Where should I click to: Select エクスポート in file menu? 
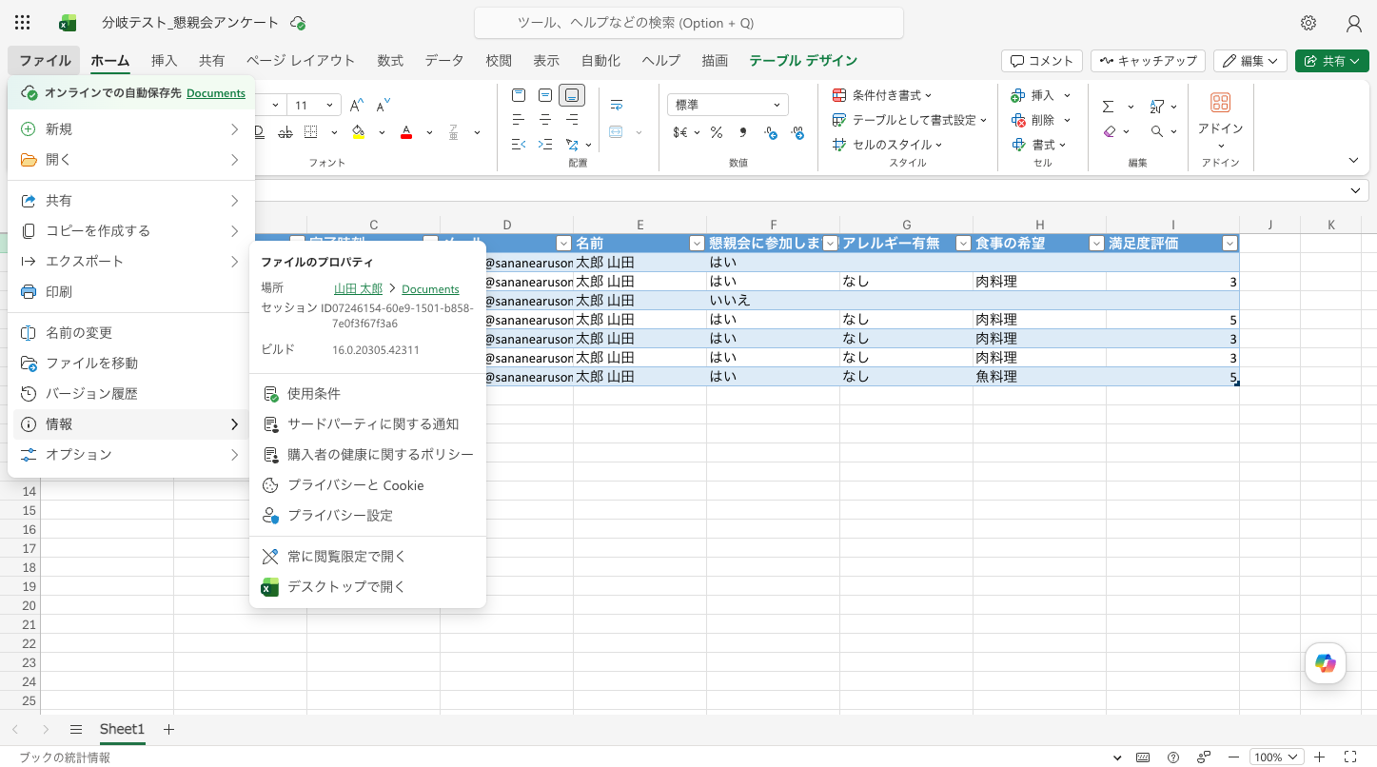tap(131, 261)
